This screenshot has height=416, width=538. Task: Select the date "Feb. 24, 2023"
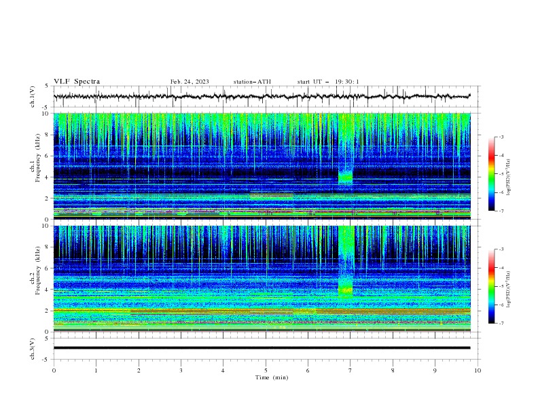pyautogui.click(x=190, y=82)
